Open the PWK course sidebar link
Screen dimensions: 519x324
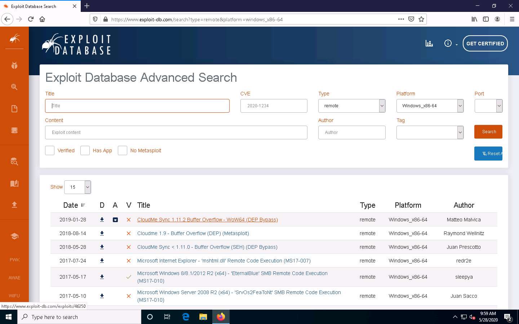tap(14, 260)
